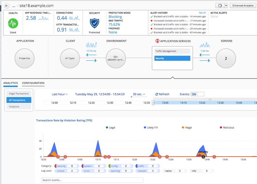Click the Security shield icon
257x184 pixels.
pyautogui.click(x=95, y=23)
